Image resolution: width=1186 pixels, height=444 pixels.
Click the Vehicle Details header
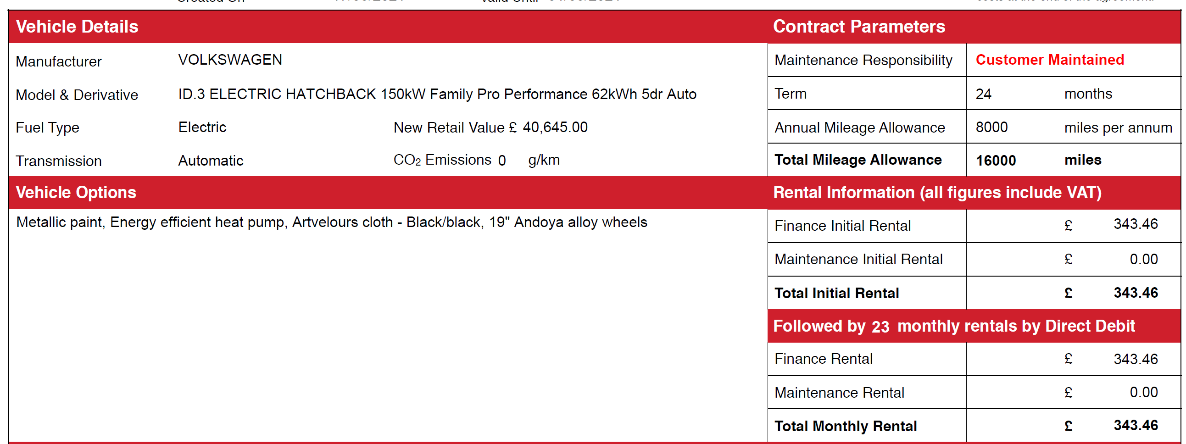pos(77,27)
